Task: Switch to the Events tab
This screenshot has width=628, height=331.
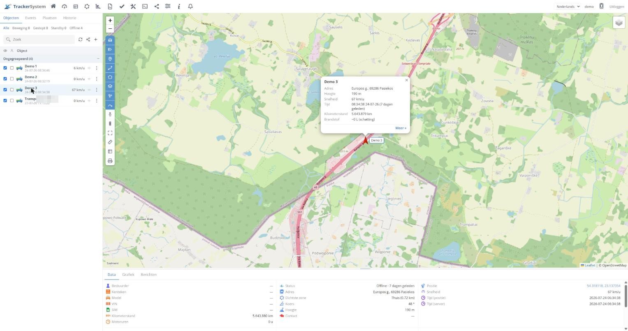Action: 30,18
